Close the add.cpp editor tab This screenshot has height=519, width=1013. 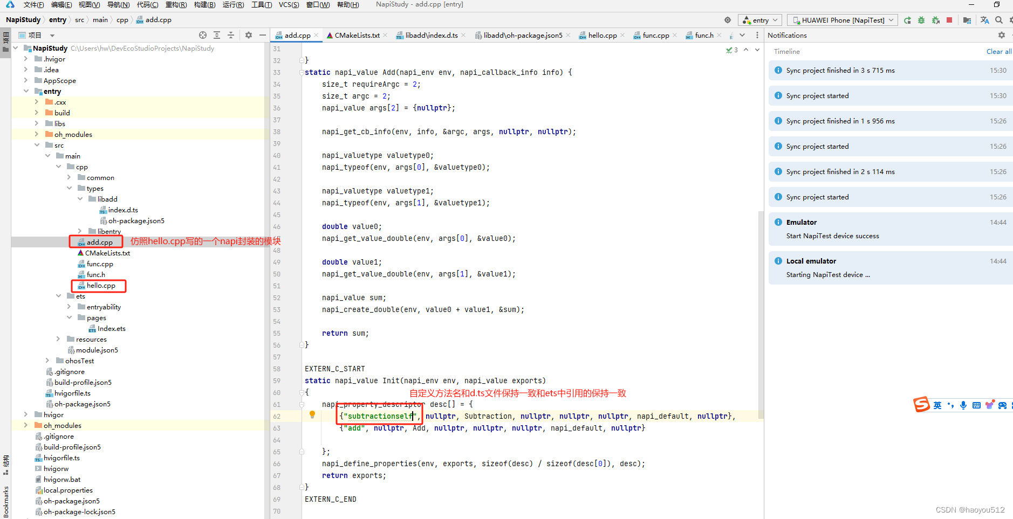click(x=316, y=35)
